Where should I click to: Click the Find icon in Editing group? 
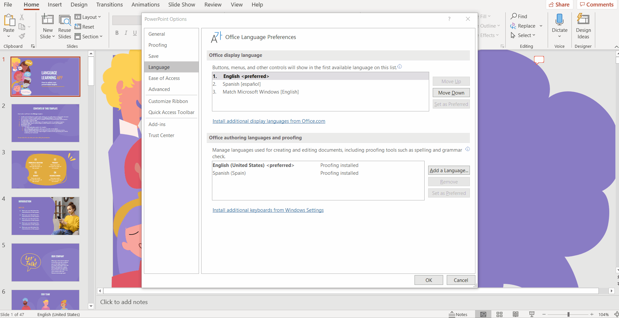click(x=514, y=16)
